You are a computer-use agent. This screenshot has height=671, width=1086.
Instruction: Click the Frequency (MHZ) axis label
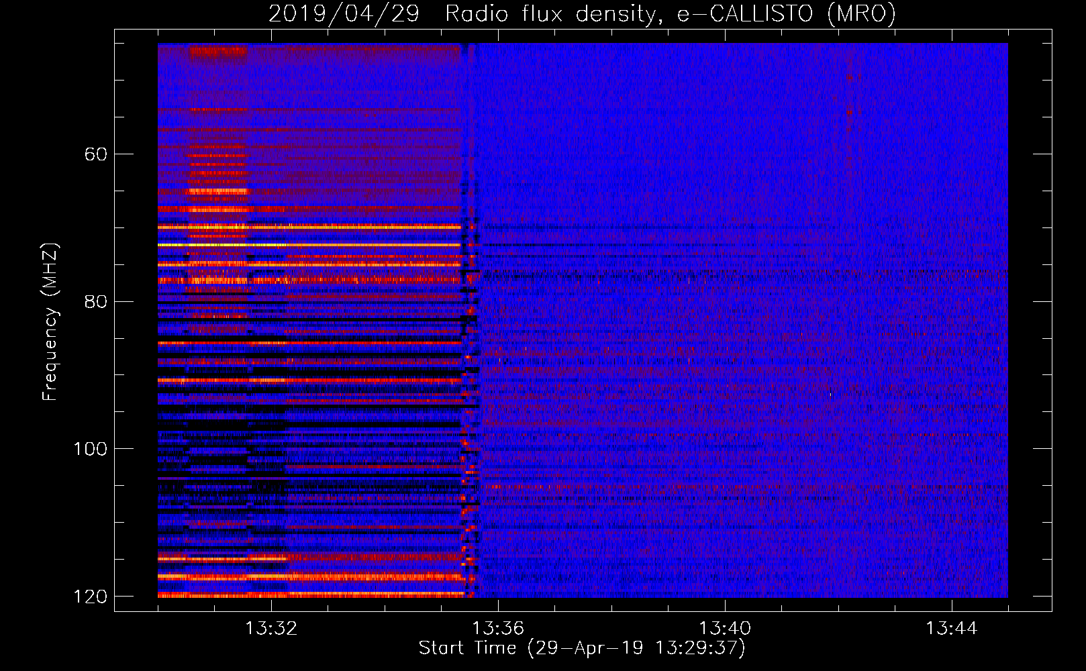pos(50,321)
